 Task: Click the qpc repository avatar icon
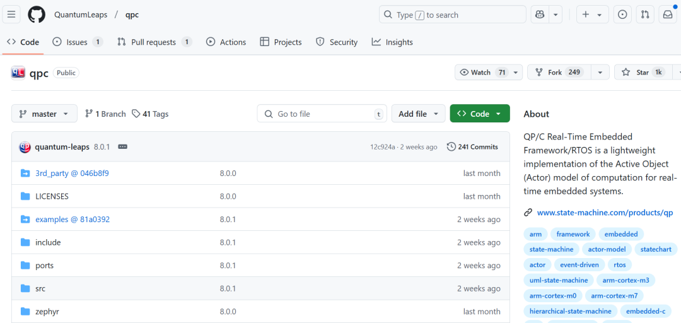pyautogui.click(x=18, y=73)
